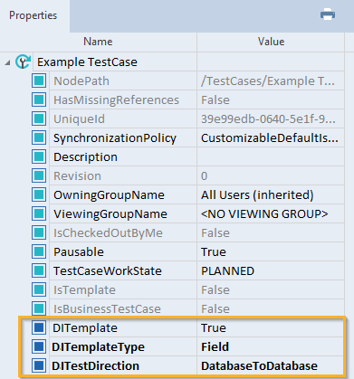354x379 pixels.
Task: Select the SynchronizationPolicy property name
Action: click(115, 137)
